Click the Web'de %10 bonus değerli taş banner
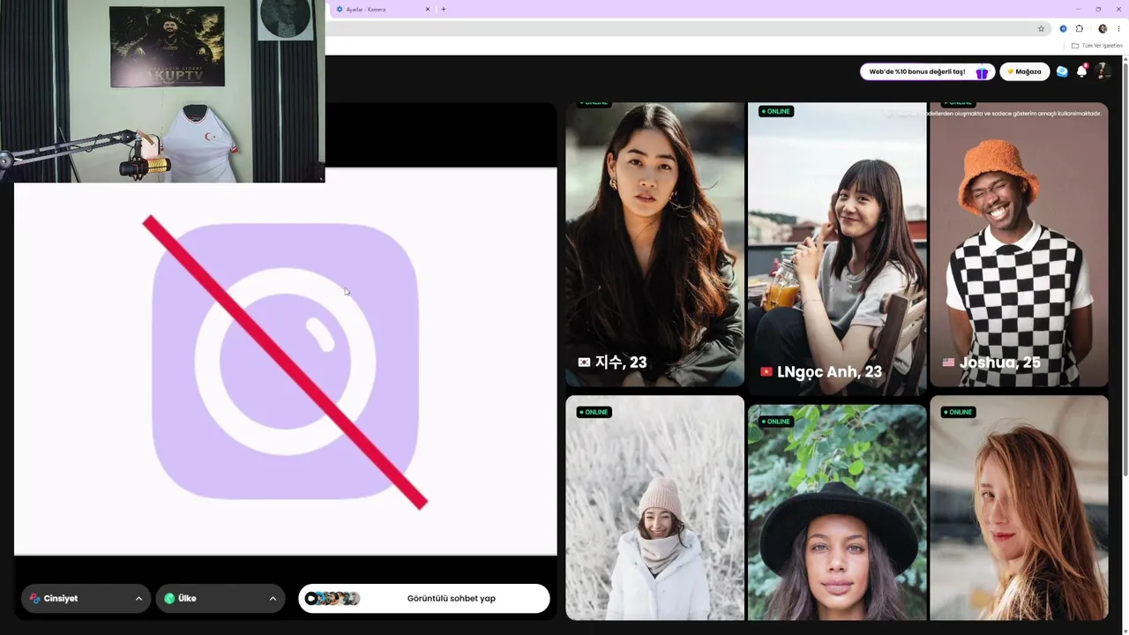 pyautogui.click(x=928, y=71)
